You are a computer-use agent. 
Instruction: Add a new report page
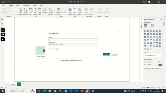pos(19,84)
